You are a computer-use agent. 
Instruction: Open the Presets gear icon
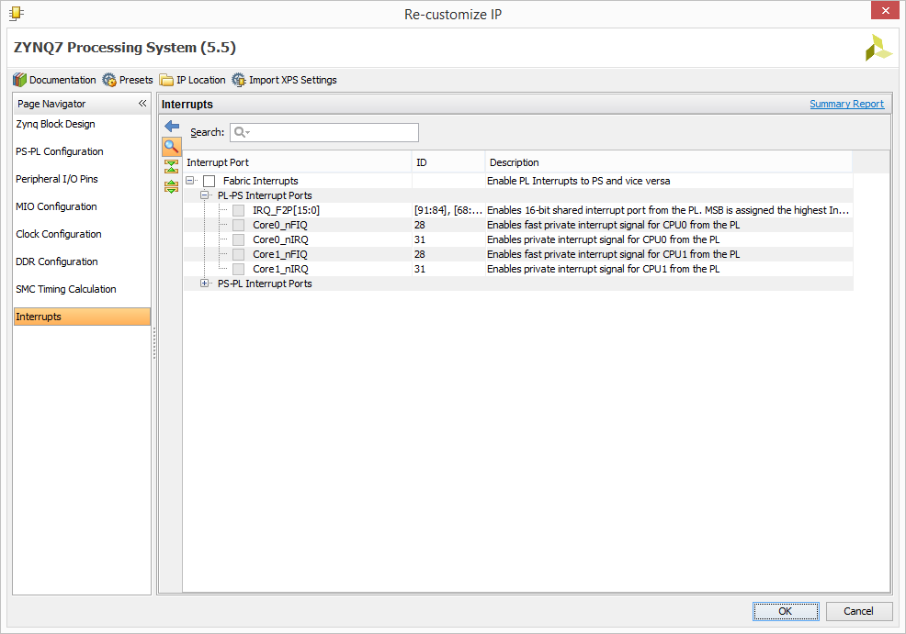(x=109, y=80)
